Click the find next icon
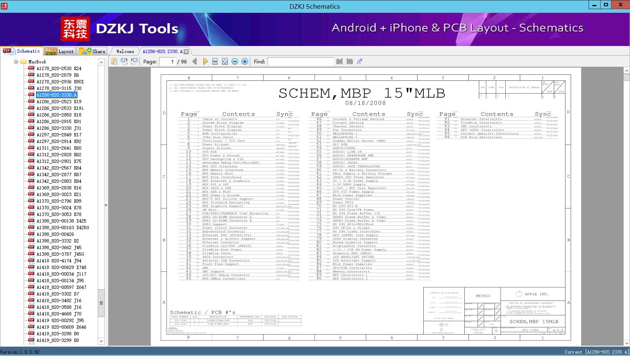 [x=350, y=61]
